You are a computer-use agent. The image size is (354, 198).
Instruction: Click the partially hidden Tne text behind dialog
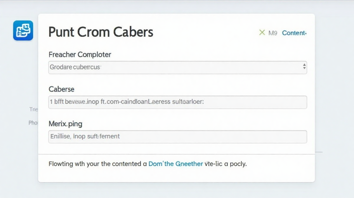pyautogui.click(x=34, y=109)
